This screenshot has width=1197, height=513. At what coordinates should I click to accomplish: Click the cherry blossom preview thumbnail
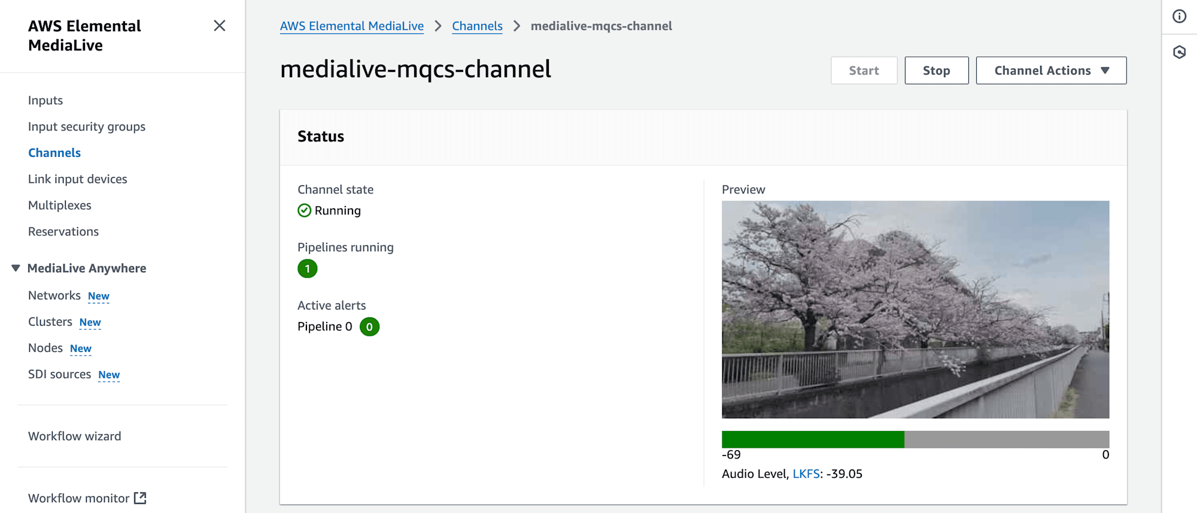click(915, 309)
